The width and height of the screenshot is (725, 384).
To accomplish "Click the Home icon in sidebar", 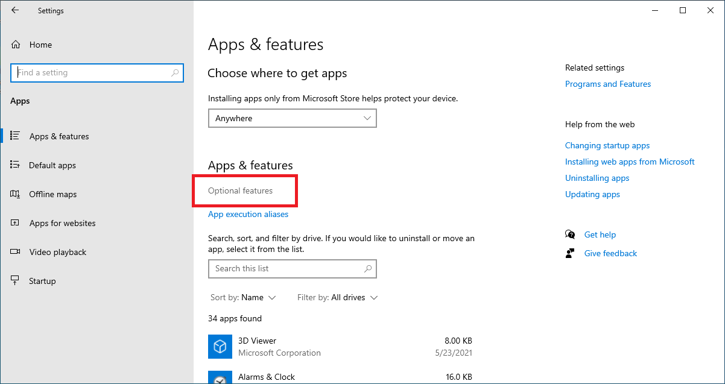I will click(16, 45).
